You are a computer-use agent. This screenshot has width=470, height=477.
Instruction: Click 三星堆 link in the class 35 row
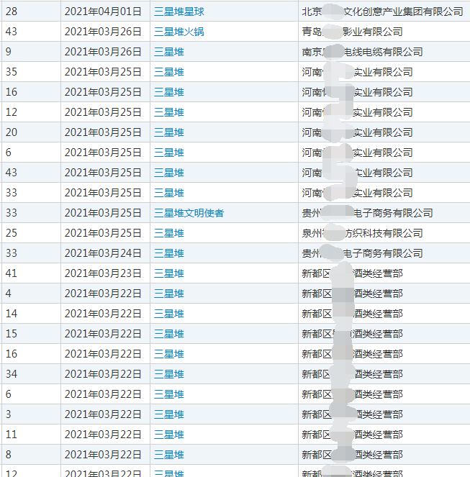coord(169,72)
